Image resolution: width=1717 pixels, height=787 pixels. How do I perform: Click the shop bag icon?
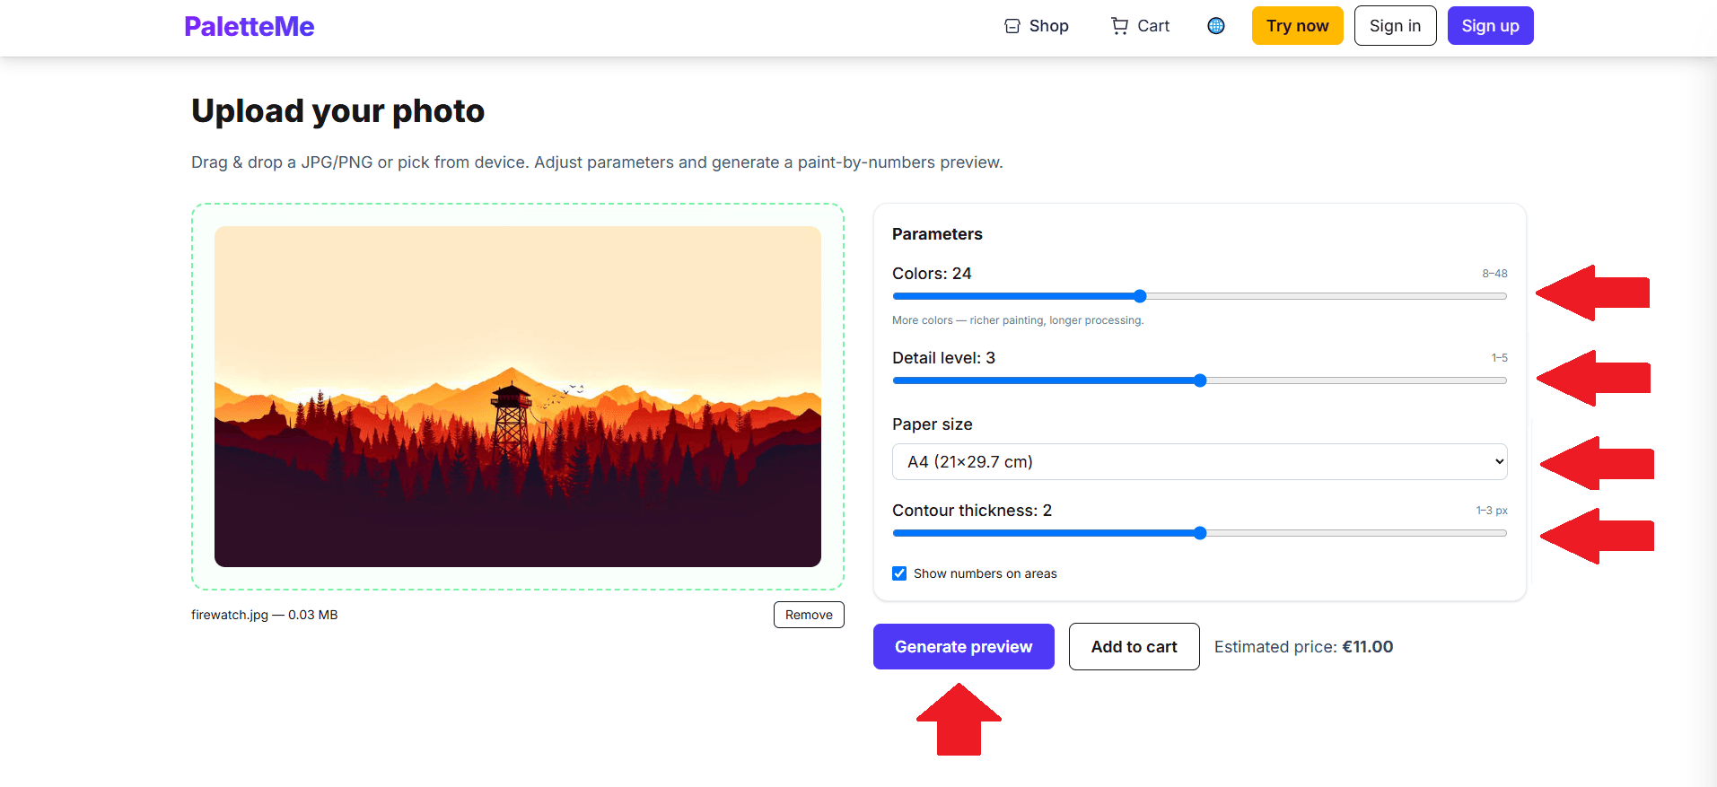click(1012, 26)
